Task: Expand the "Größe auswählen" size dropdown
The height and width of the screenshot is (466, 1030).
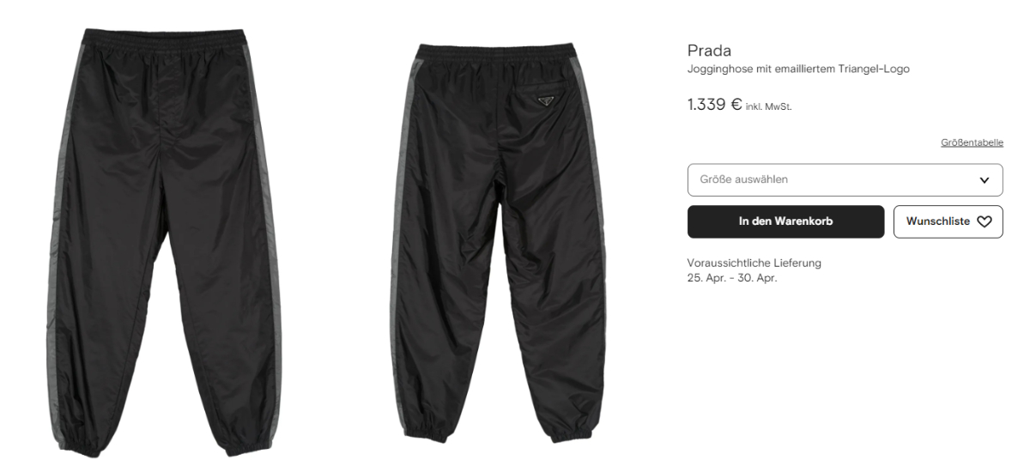Action: [845, 180]
